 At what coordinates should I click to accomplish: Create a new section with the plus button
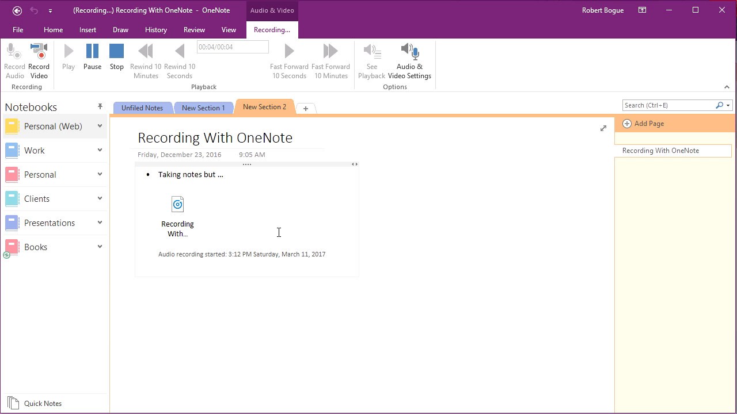tap(306, 108)
